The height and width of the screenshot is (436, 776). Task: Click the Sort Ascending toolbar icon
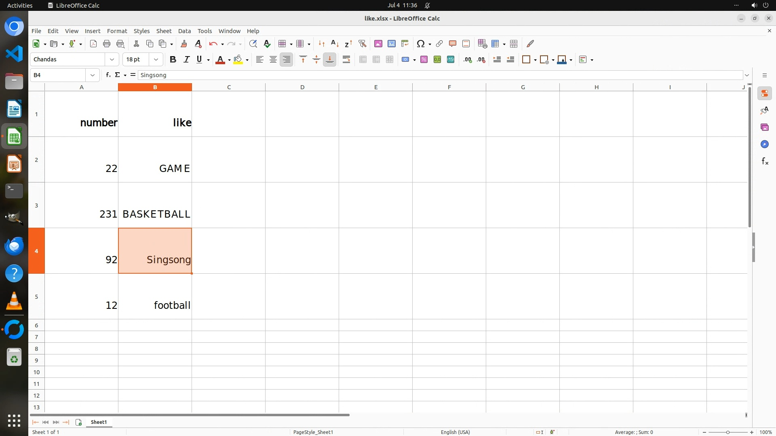click(x=335, y=44)
